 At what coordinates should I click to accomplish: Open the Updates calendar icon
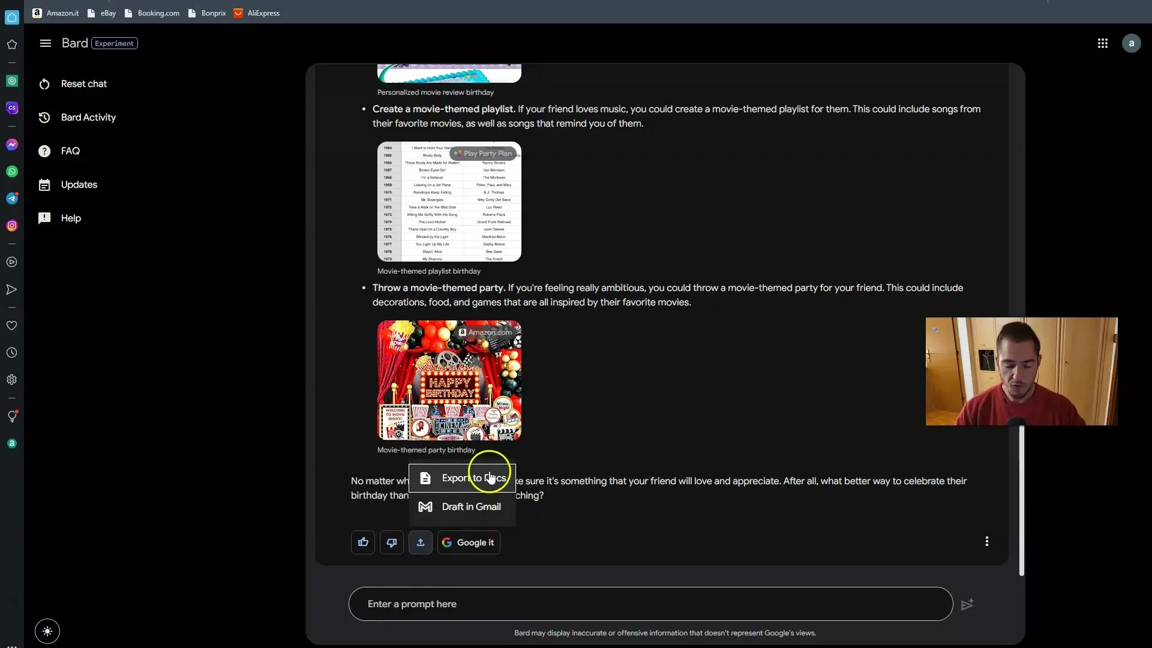[x=44, y=185]
